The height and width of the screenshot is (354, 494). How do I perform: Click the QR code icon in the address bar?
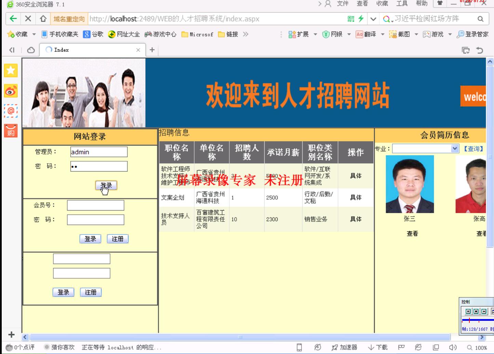tap(351, 19)
